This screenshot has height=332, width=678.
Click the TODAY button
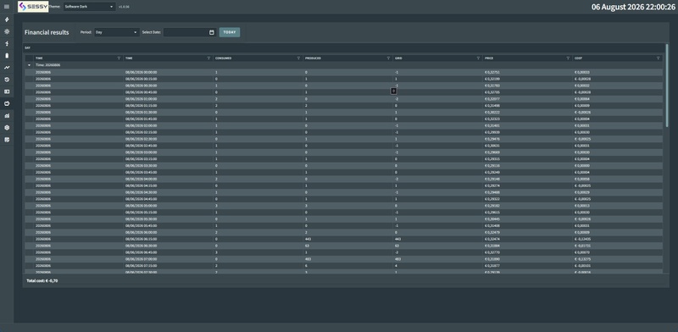point(230,32)
